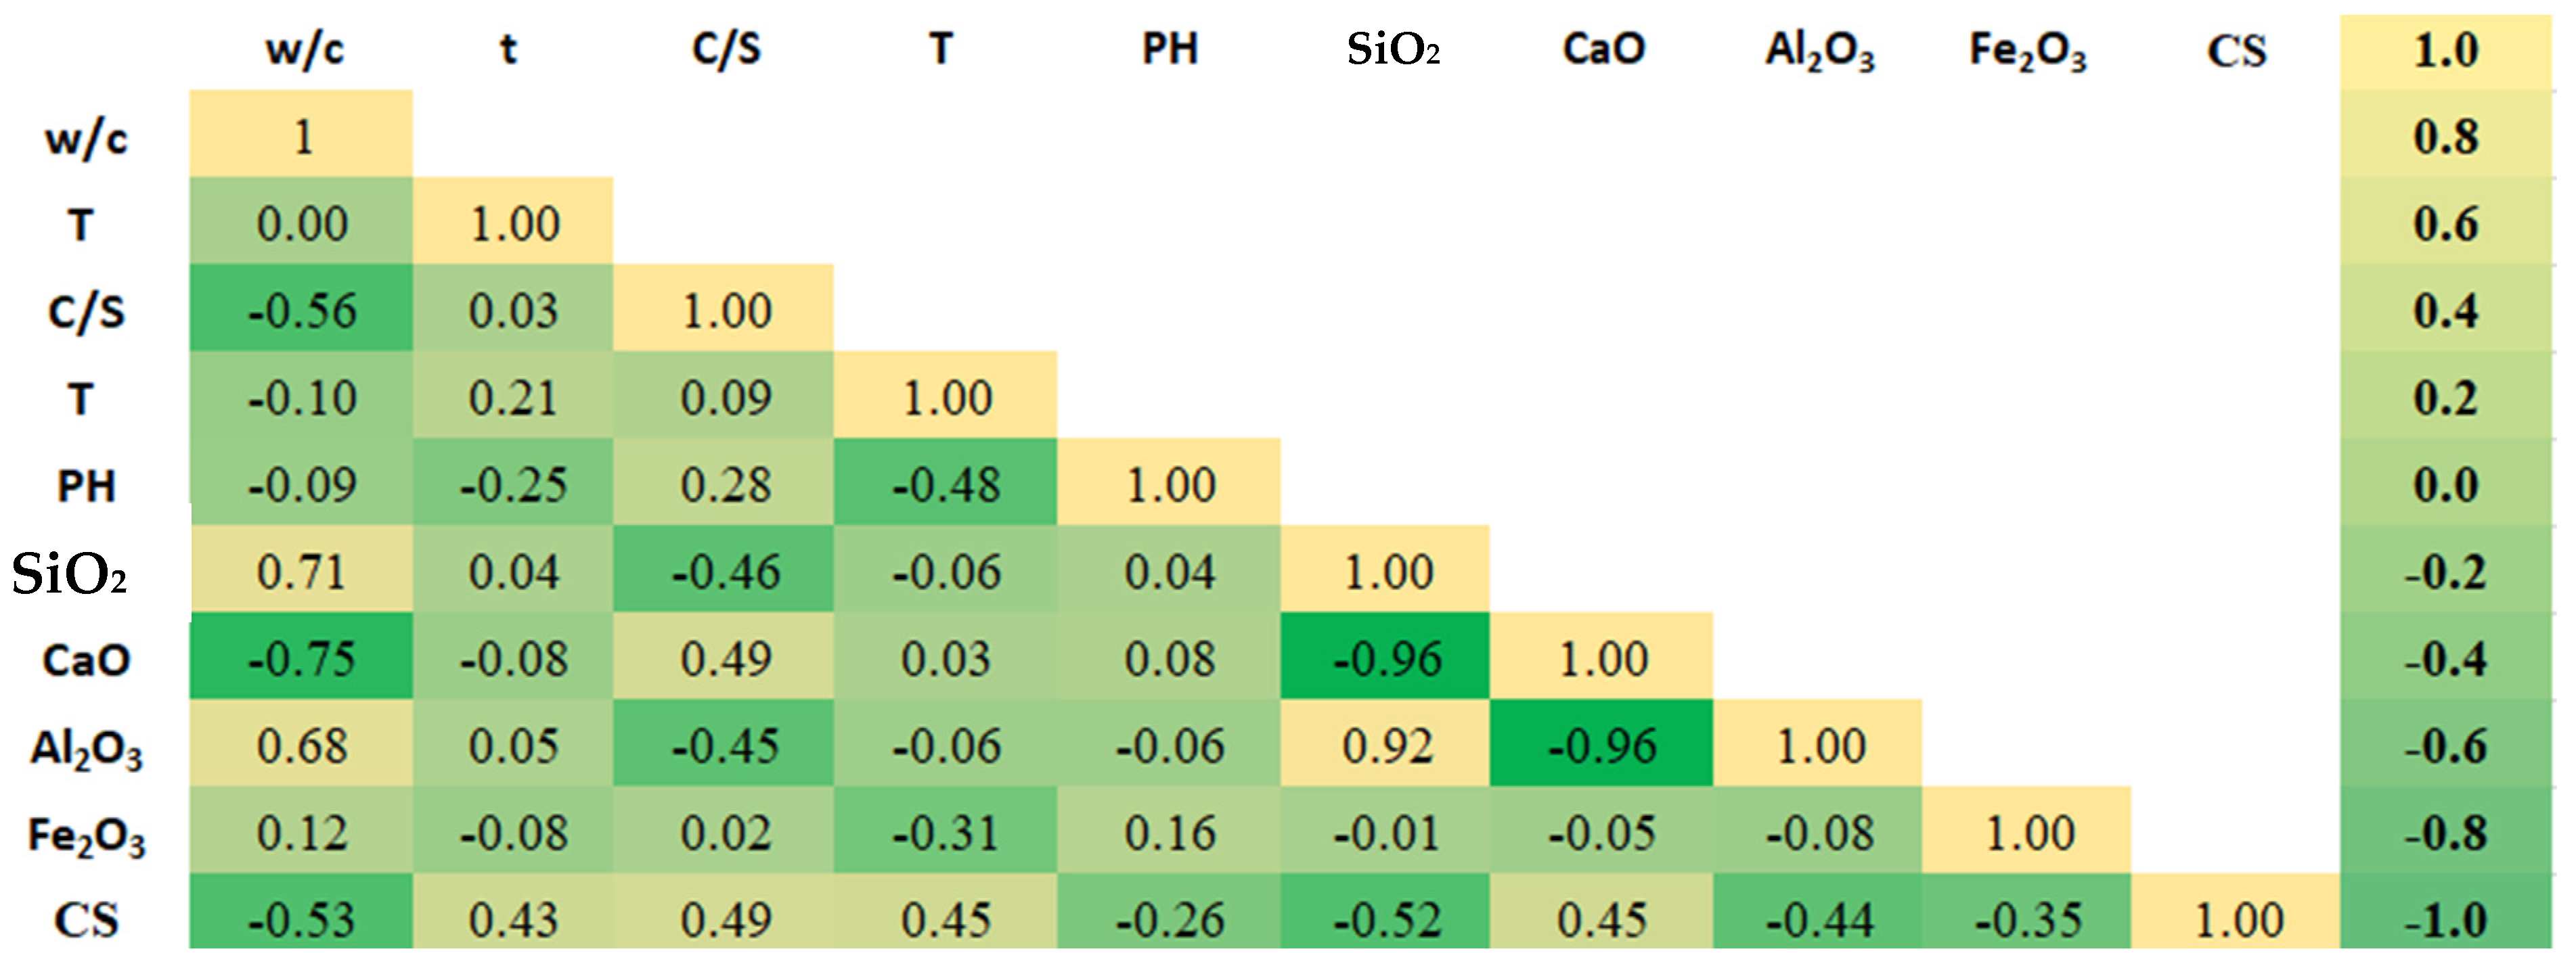The height and width of the screenshot is (966, 2576).
Task: Click the -0.75 cell in the CaO row
Action: [301, 658]
